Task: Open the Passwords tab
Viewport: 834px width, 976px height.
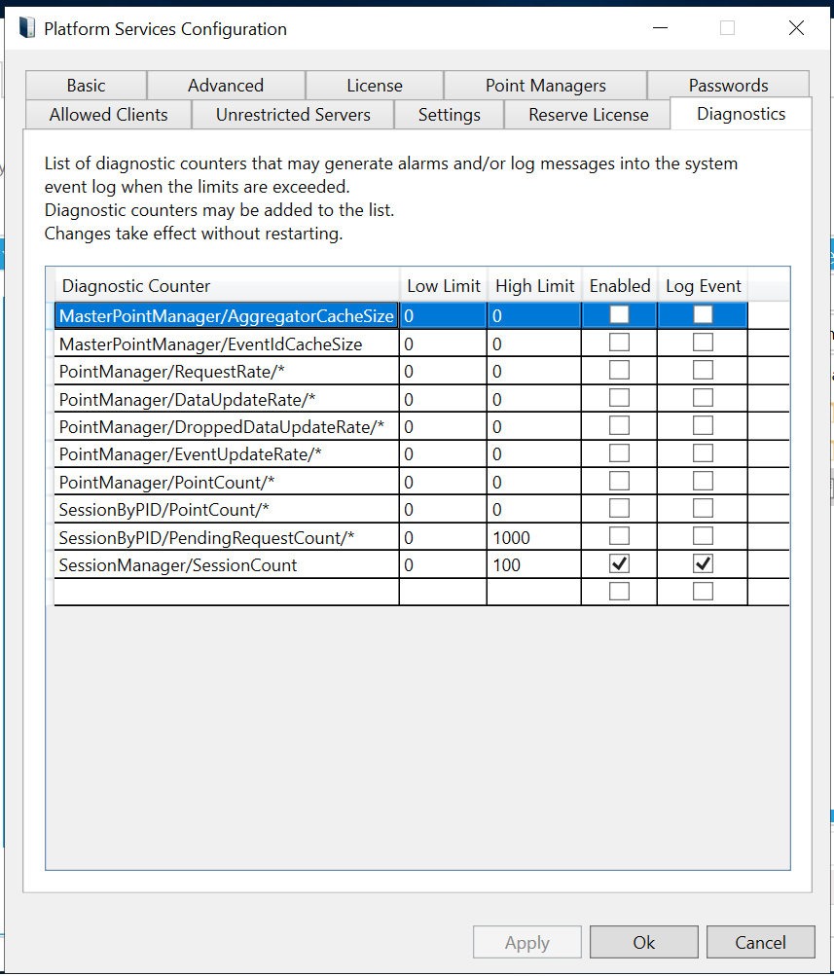Action: [x=728, y=86]
